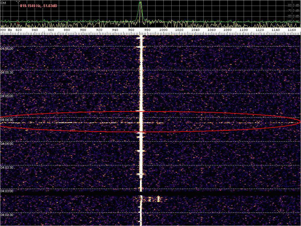Click the 04:06:00 time label
Viewport: 301px width, 226px height.
[7, 49]
